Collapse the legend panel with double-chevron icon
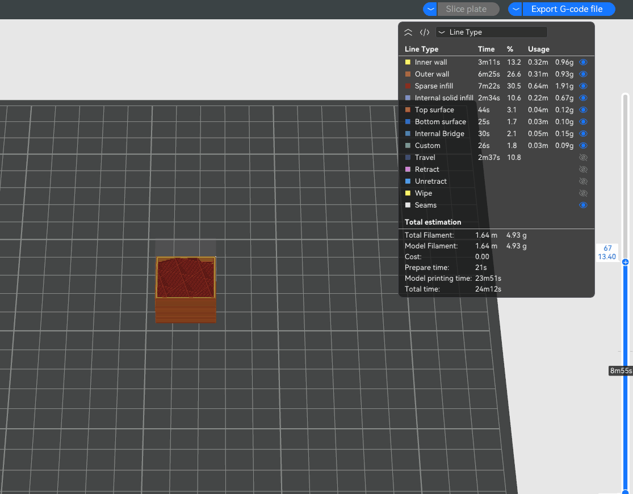 (408, 32)
